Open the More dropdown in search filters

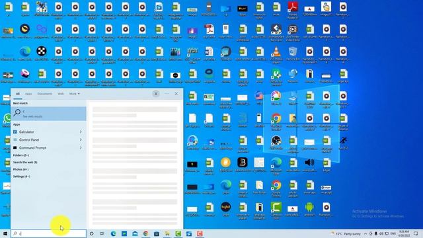pyautogui.click(x=75, y=94)
